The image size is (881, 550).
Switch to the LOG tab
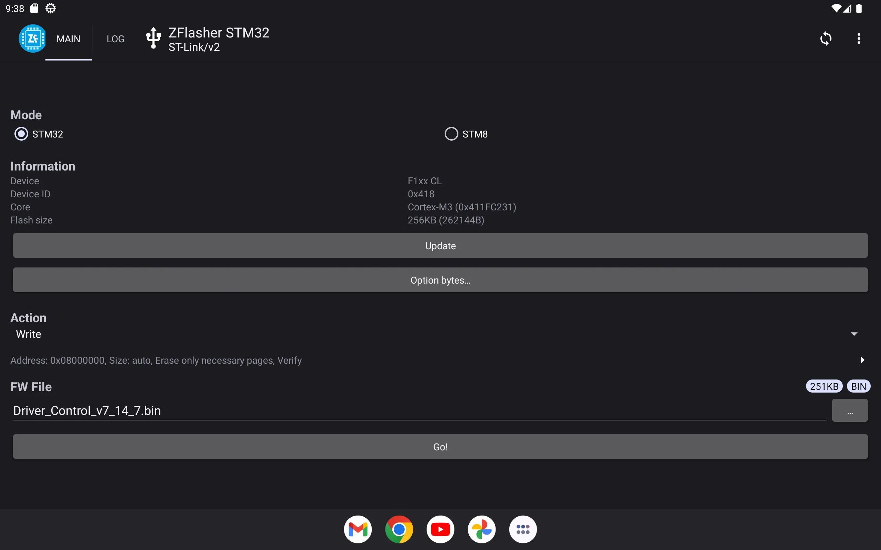tap(115, 38)
